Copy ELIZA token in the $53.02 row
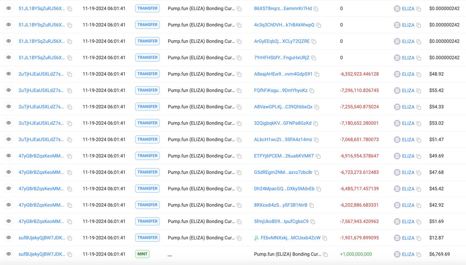The height and width of the screenshot is (265, 466). click(419, 123)
